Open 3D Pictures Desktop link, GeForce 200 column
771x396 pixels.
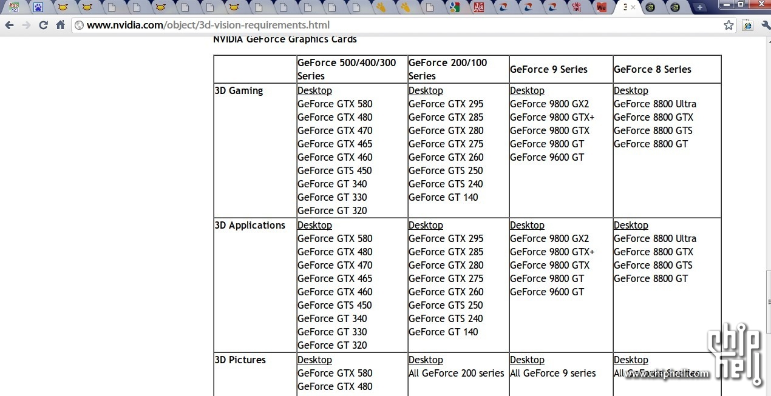coord(426,360)
